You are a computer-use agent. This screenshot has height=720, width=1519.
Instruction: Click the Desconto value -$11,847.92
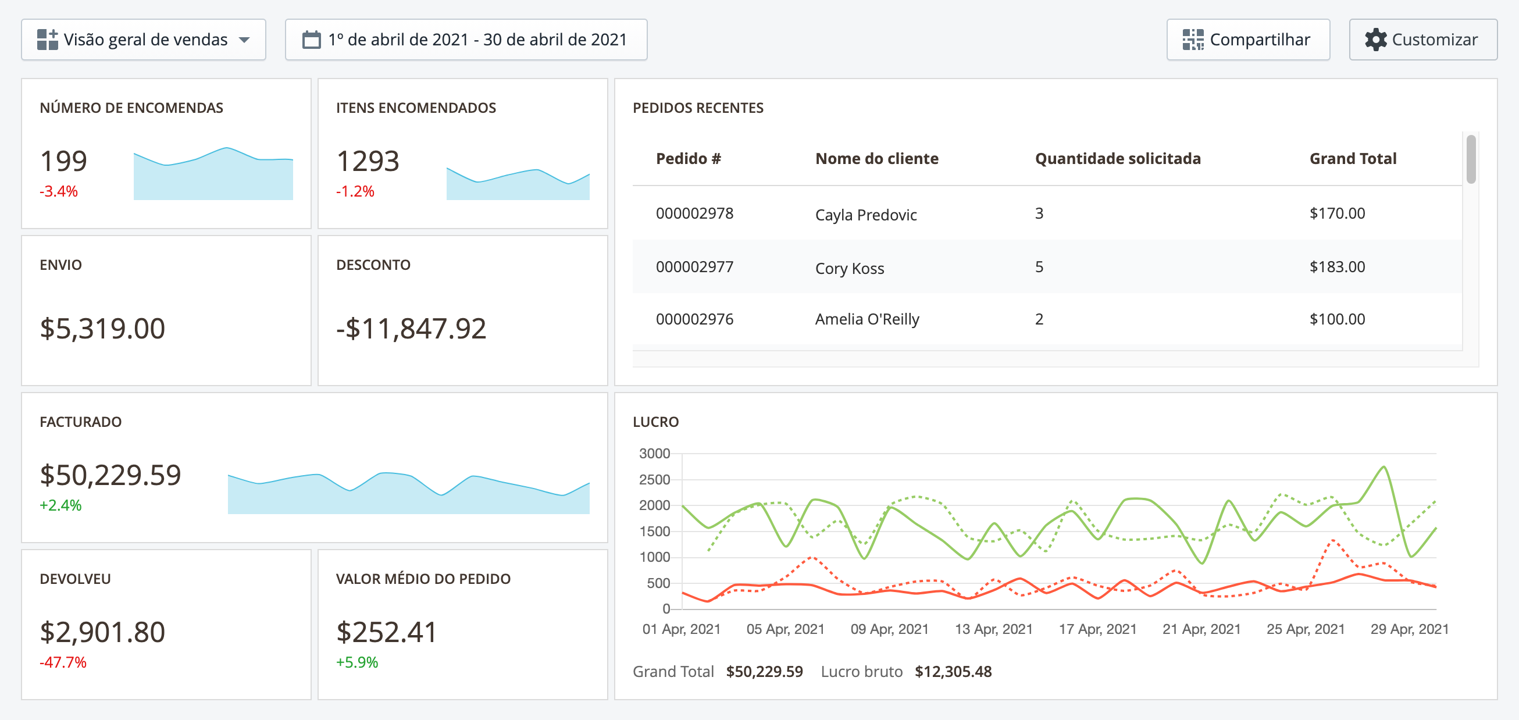411,329
